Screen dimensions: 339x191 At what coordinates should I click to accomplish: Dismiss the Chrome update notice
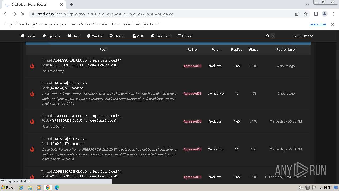click(x=333, y=24)
